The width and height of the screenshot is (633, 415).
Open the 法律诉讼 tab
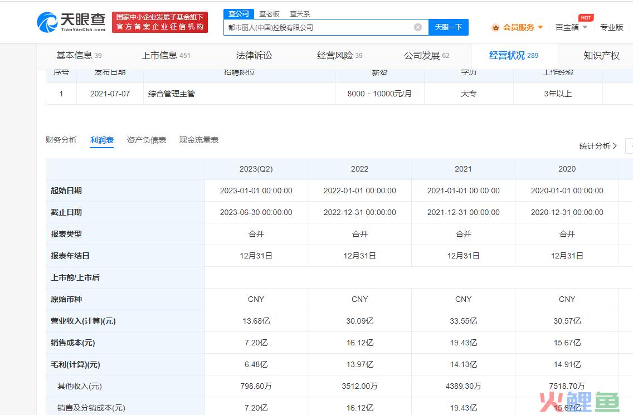(x=254, y=55)
